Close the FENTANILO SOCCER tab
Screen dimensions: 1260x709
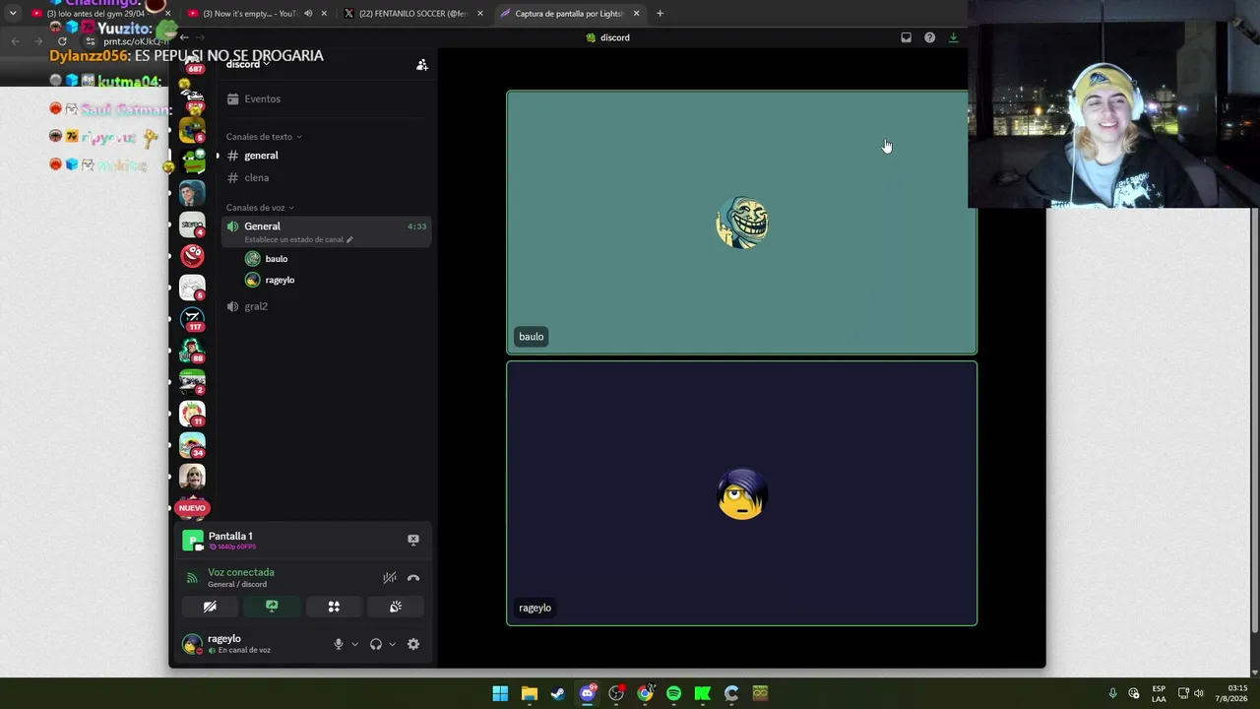point(480,14)
